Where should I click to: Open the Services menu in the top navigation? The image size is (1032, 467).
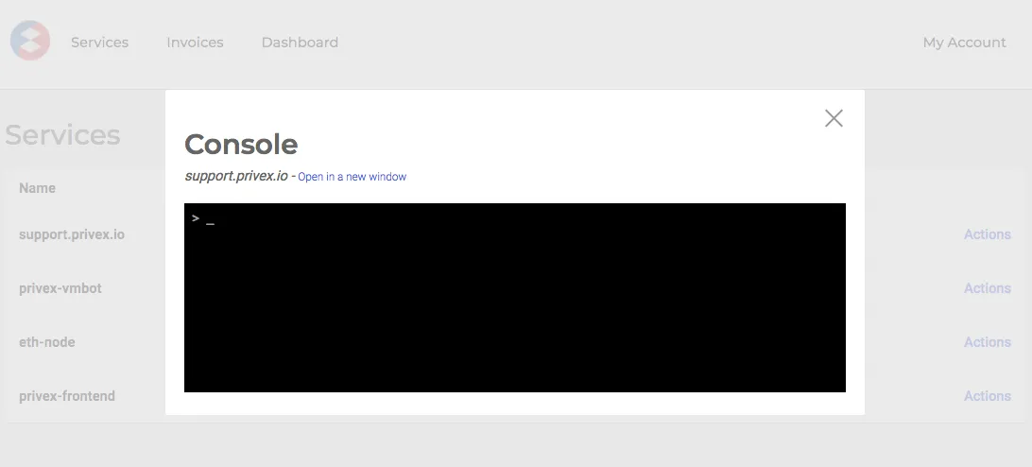click(x=100, y=43)
